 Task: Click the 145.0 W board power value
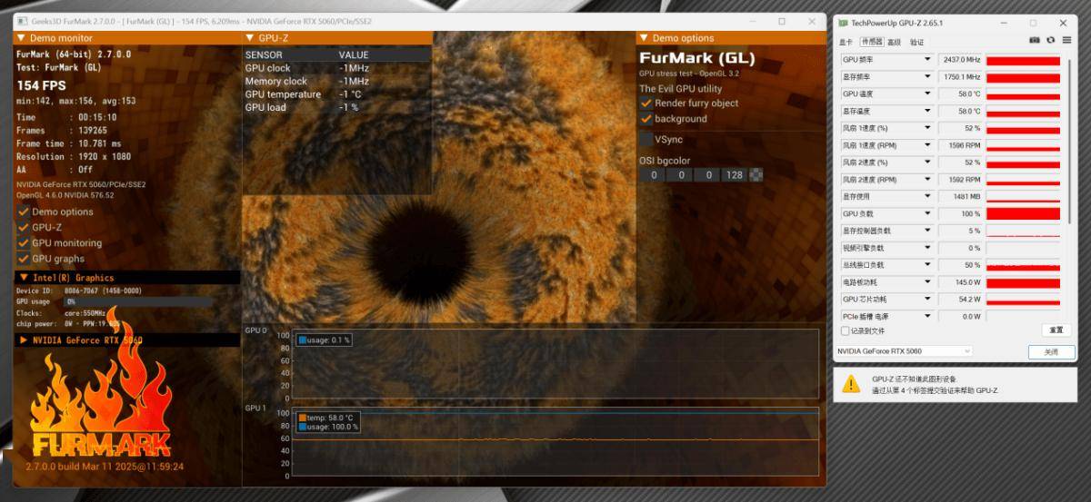(960, 282)
